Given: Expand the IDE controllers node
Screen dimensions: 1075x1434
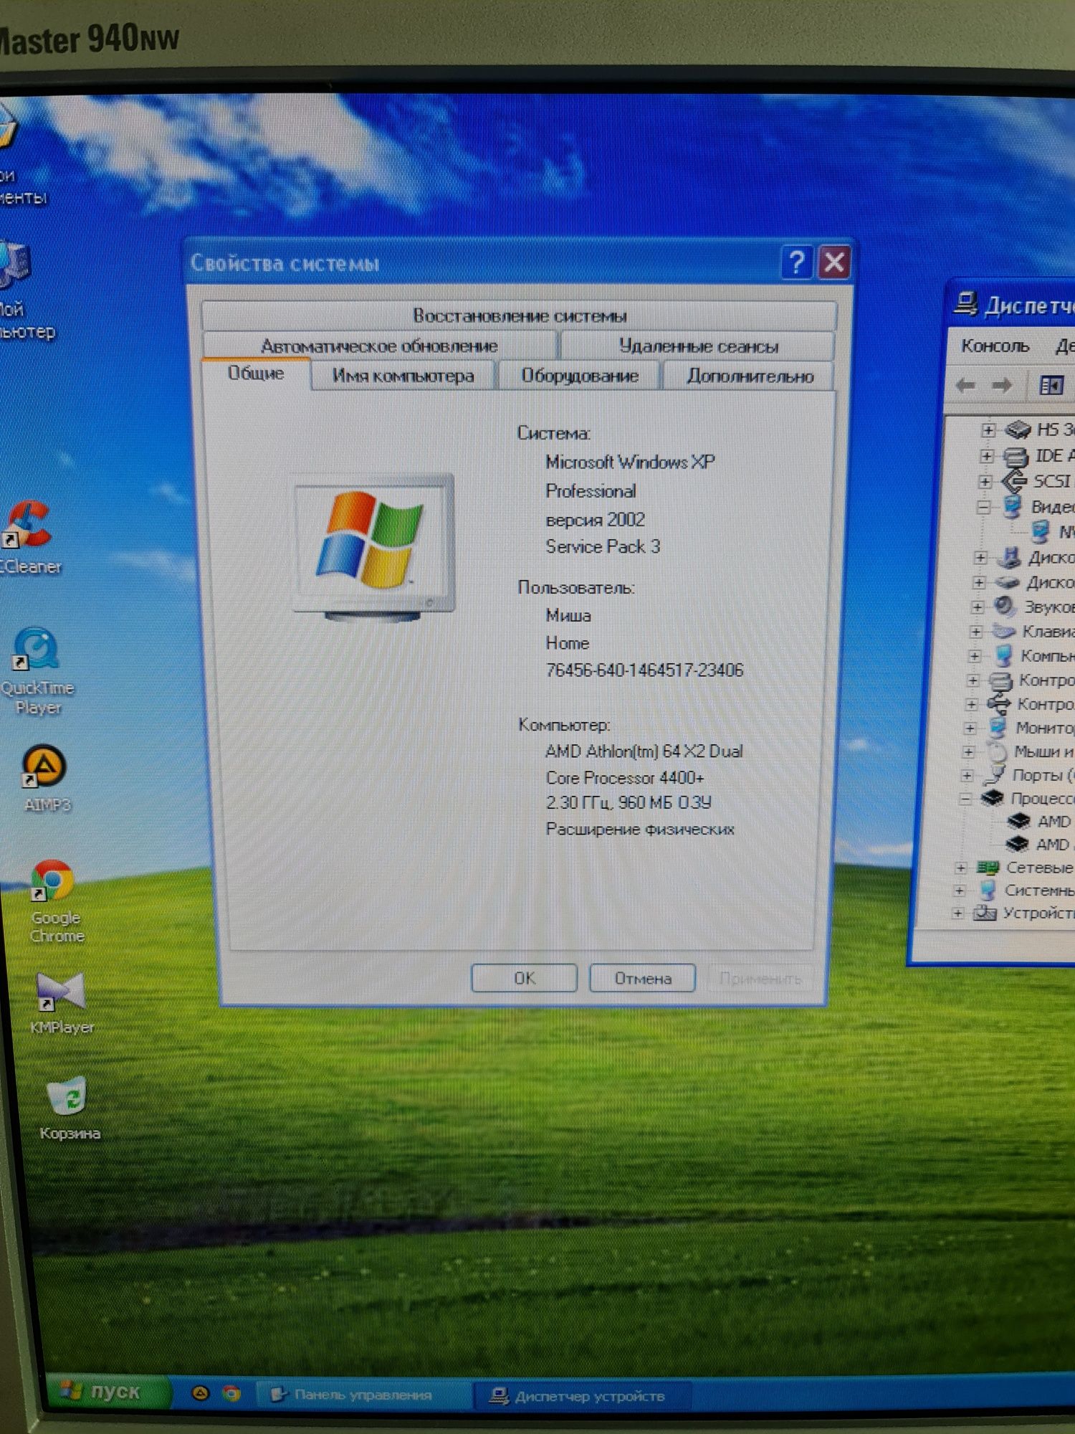Looking at the screenshot, I should (987, 456).
